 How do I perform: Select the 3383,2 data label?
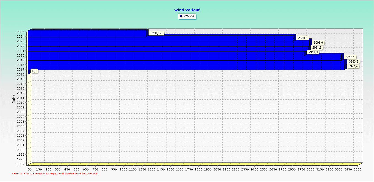(354, 61)
